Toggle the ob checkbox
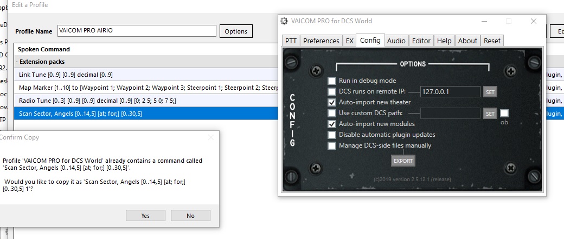This screenshot has height=239, width=564. click(x=504, y=114)
